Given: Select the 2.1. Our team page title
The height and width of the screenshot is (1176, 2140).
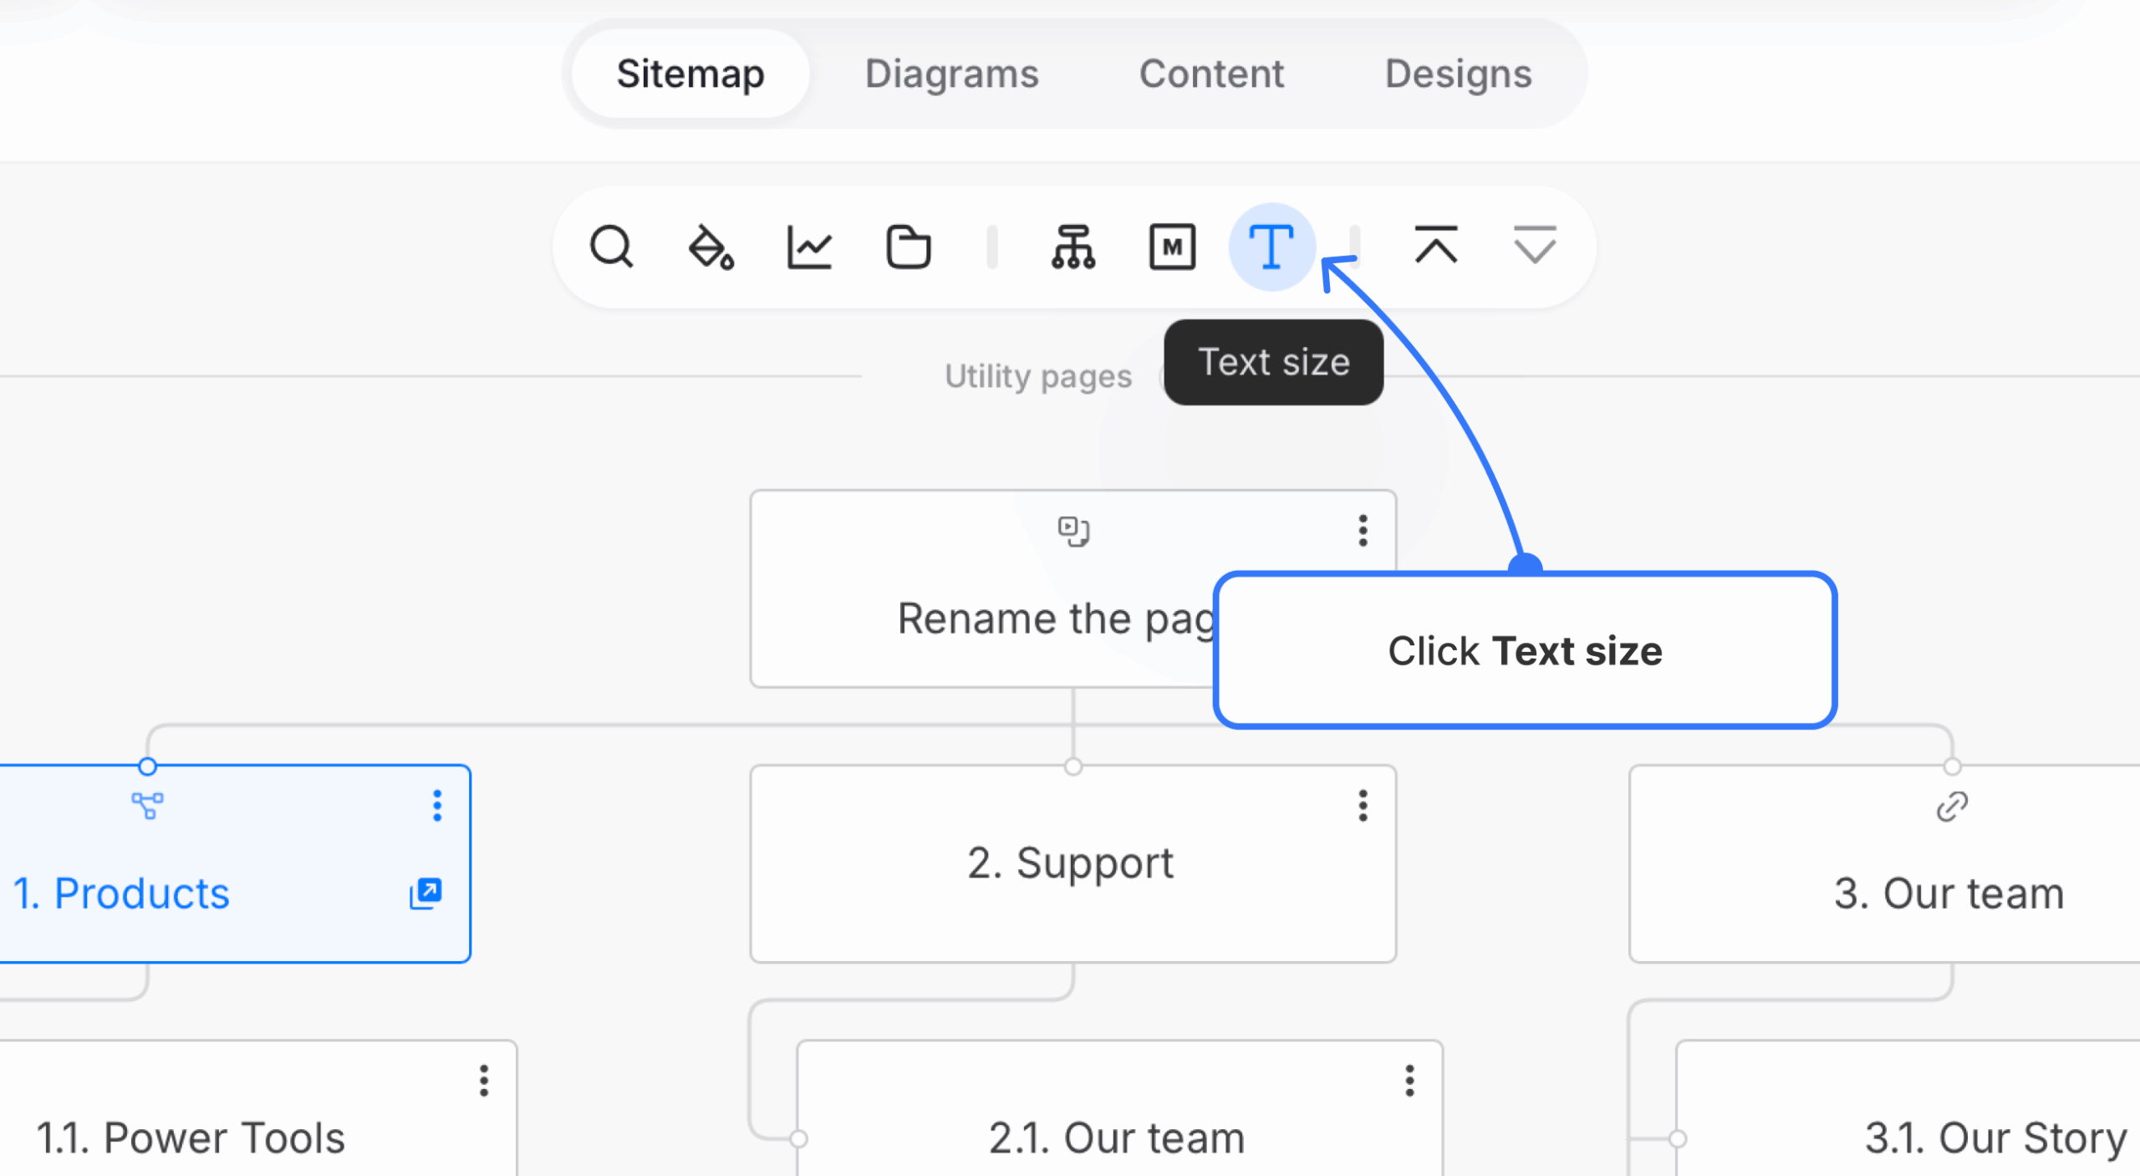Looking at the screenshot, I should (x=1117, y=1138).
